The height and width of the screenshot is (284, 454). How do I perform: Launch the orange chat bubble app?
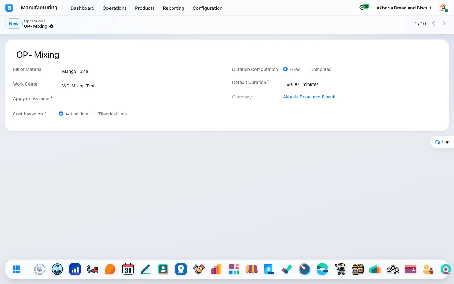click(110, 269)
